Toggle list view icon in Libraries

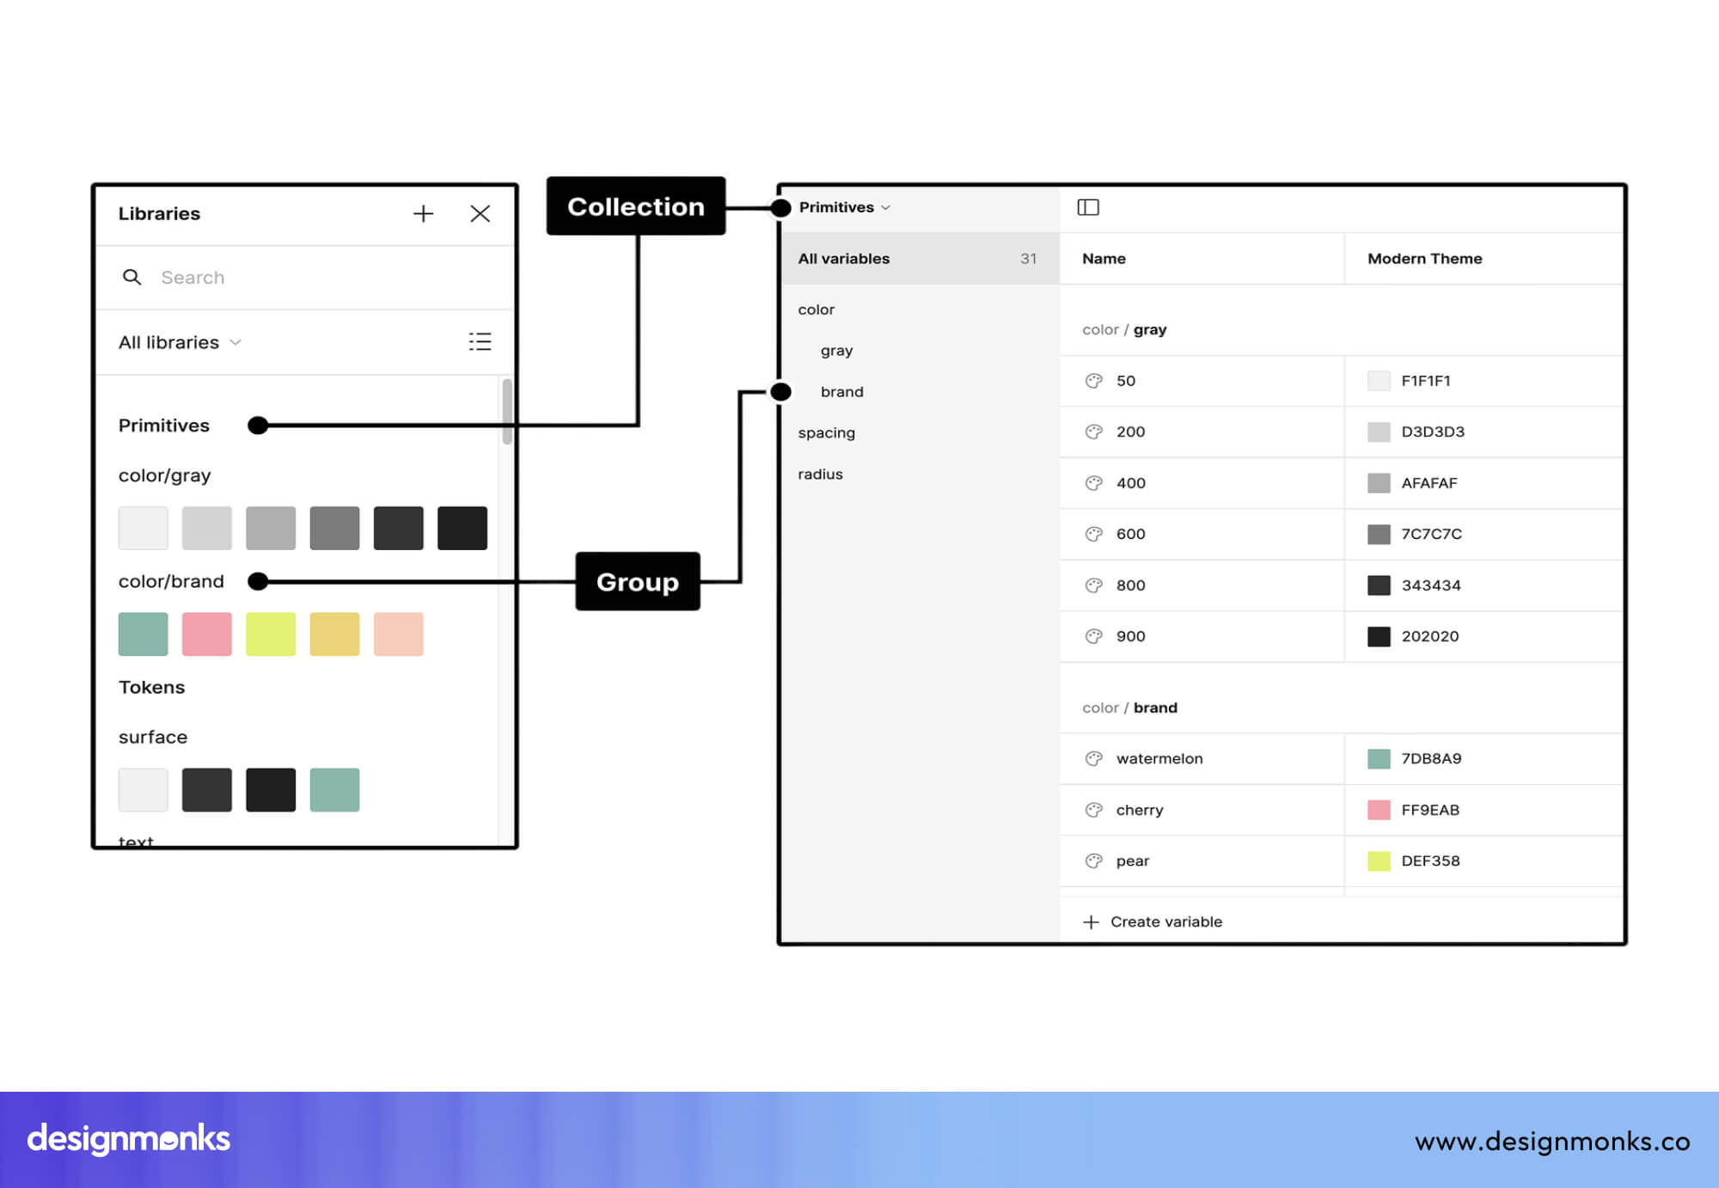pos(480,341)
